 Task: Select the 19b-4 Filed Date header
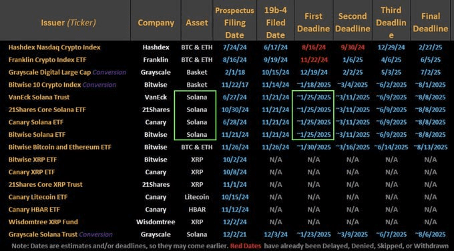(x=275, y=23)
